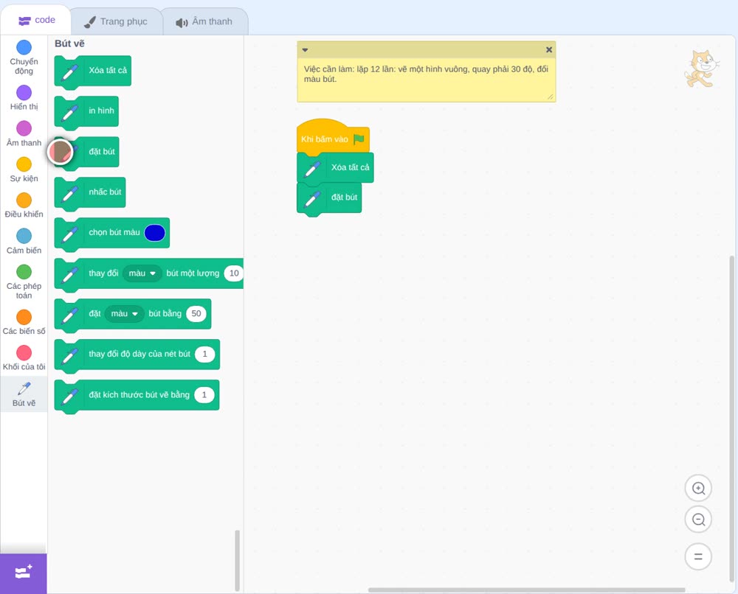Select the Xóa tất cả palette block
Viewport: 738px width, 594px height.
(93, 71)
